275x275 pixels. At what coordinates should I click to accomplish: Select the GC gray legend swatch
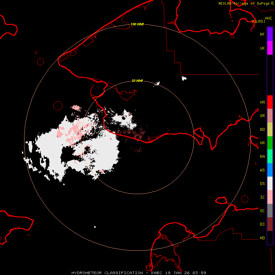pyautogui.click(x=270, y=211)
